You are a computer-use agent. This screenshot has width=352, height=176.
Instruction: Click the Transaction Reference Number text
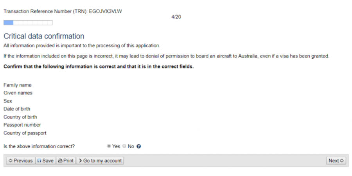(63, 11)
